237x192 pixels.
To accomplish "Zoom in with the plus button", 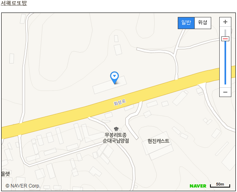I will [225, 22].
